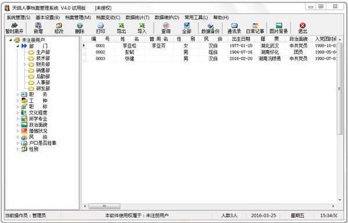348x223 pixels.
Task: Open the 基本设置(B) menu
Action: tap(48, 17)
